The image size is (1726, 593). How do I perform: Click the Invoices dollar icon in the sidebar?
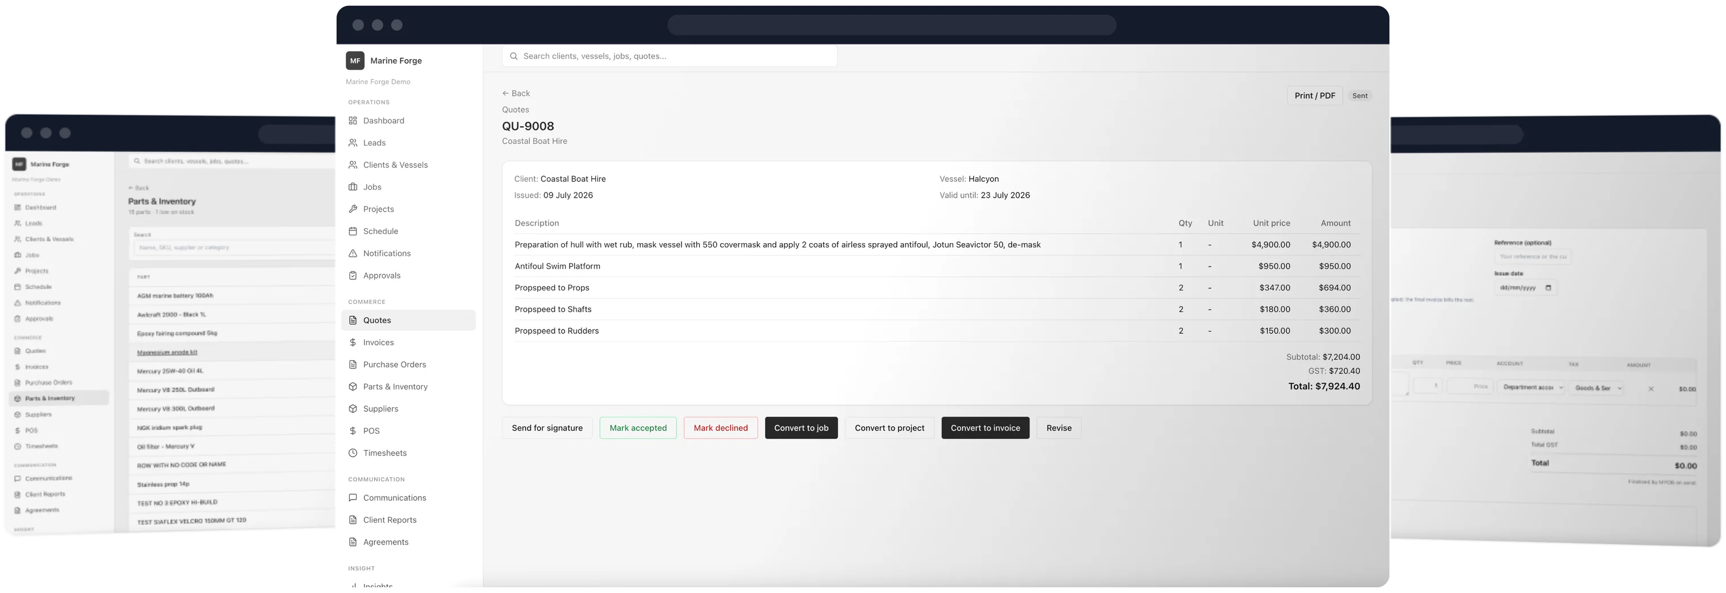point(352,342)
